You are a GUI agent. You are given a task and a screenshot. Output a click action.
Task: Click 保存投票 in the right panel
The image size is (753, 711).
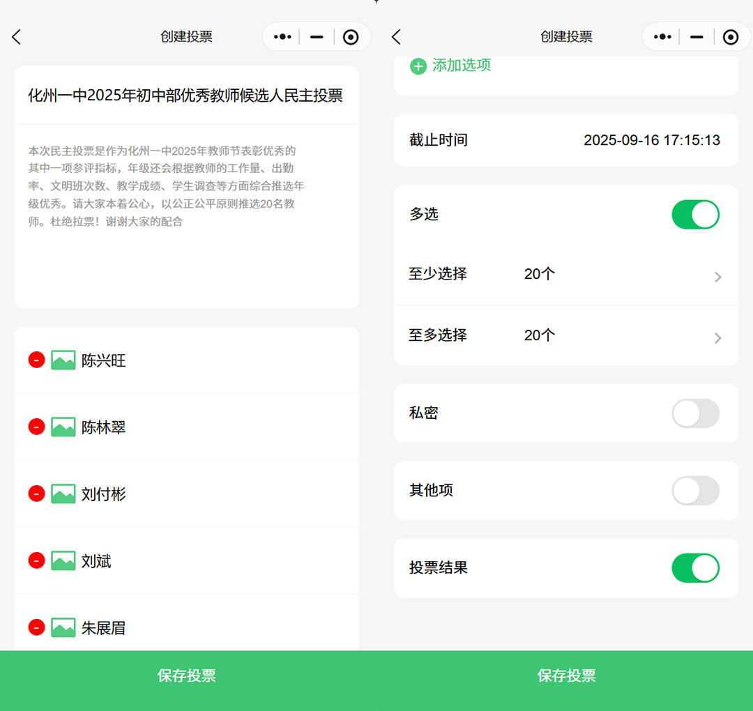click(566, 675)
